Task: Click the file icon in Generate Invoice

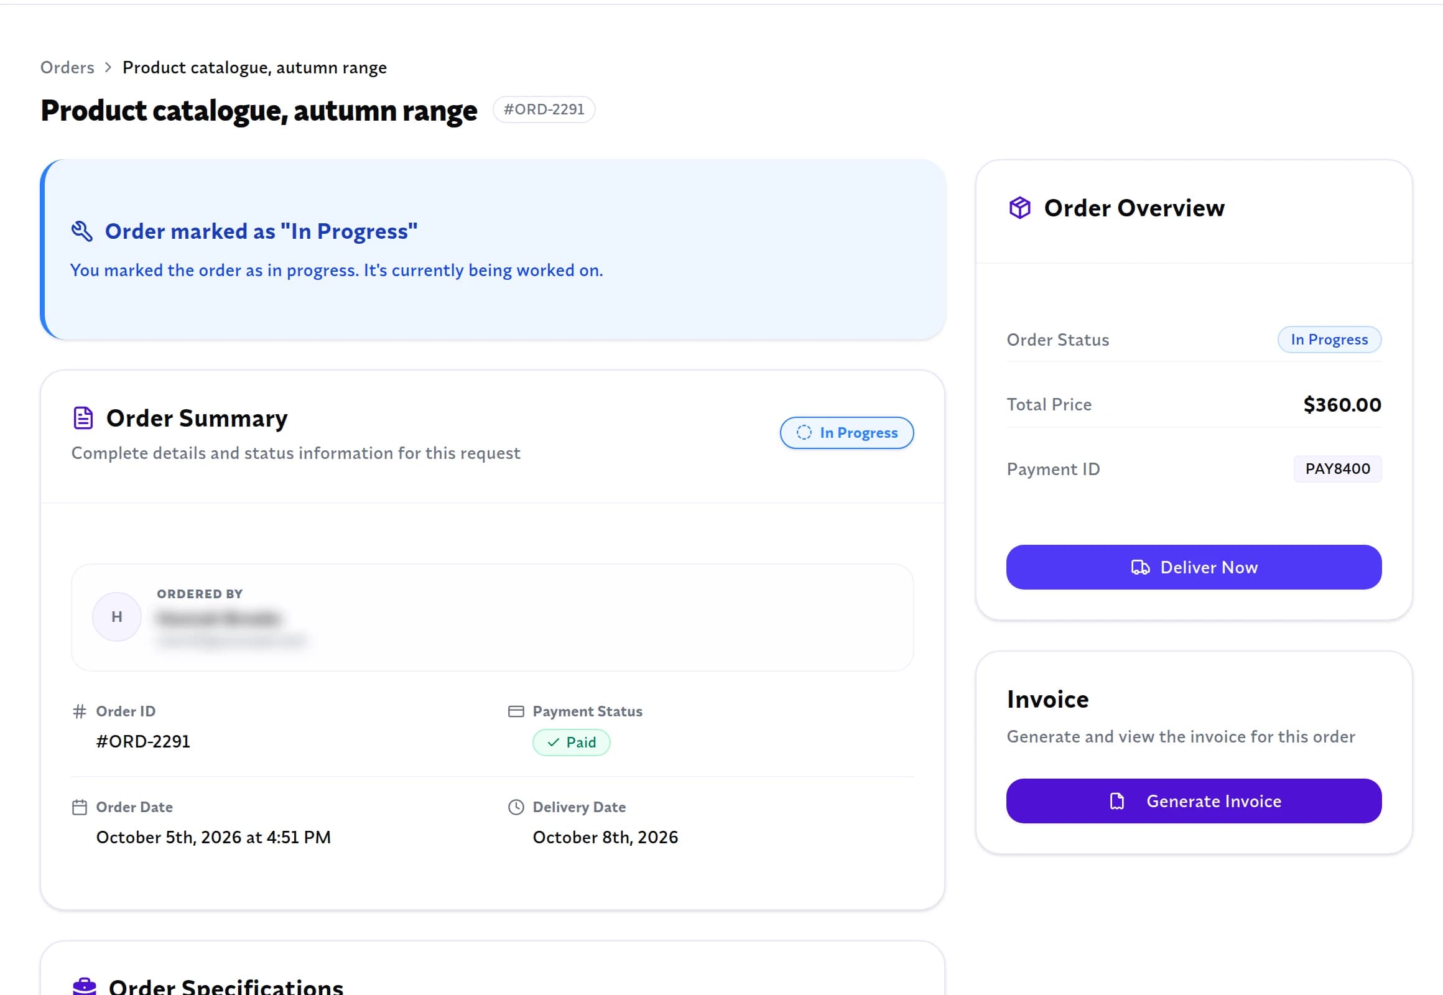Action: click(1117, 801)
